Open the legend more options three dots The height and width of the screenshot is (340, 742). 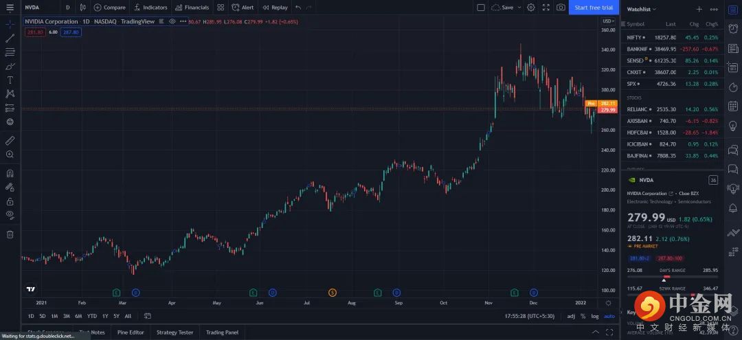183,21
